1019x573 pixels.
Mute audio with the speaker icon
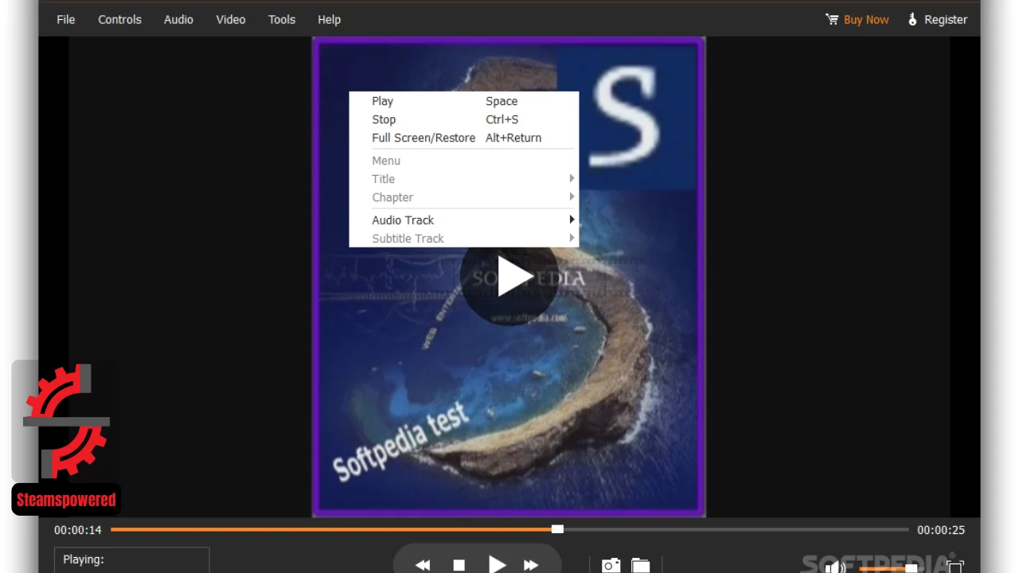pos(836,567)
